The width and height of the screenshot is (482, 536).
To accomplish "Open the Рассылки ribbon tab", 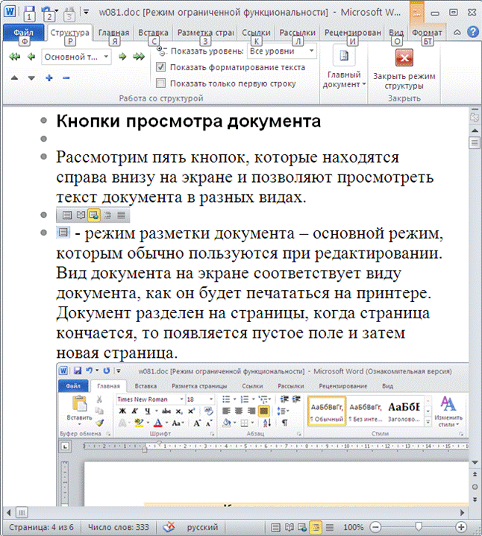I will point(297,33).
